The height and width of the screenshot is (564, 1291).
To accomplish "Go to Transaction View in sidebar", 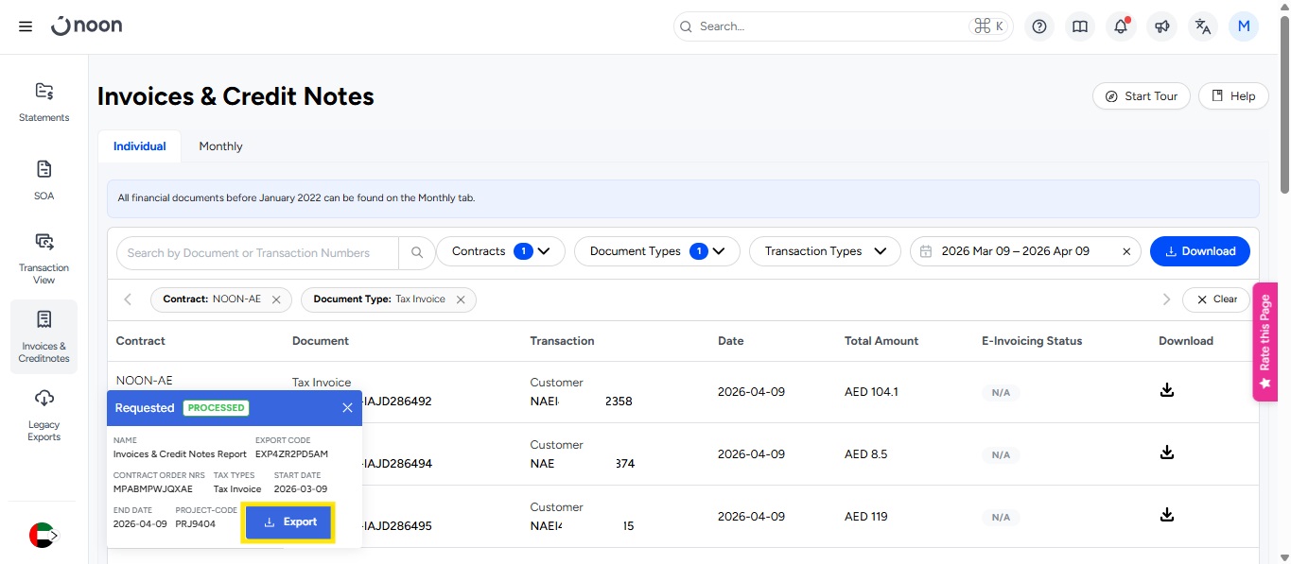I will (44, 257).
